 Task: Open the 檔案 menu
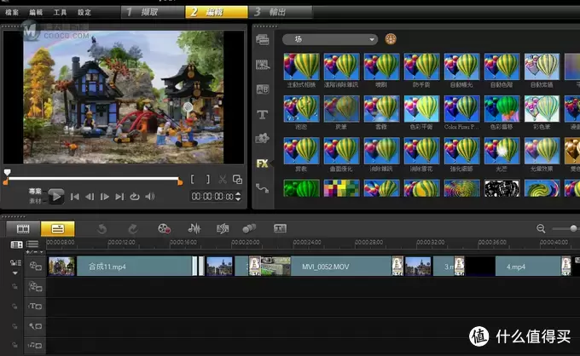[12, 12]
